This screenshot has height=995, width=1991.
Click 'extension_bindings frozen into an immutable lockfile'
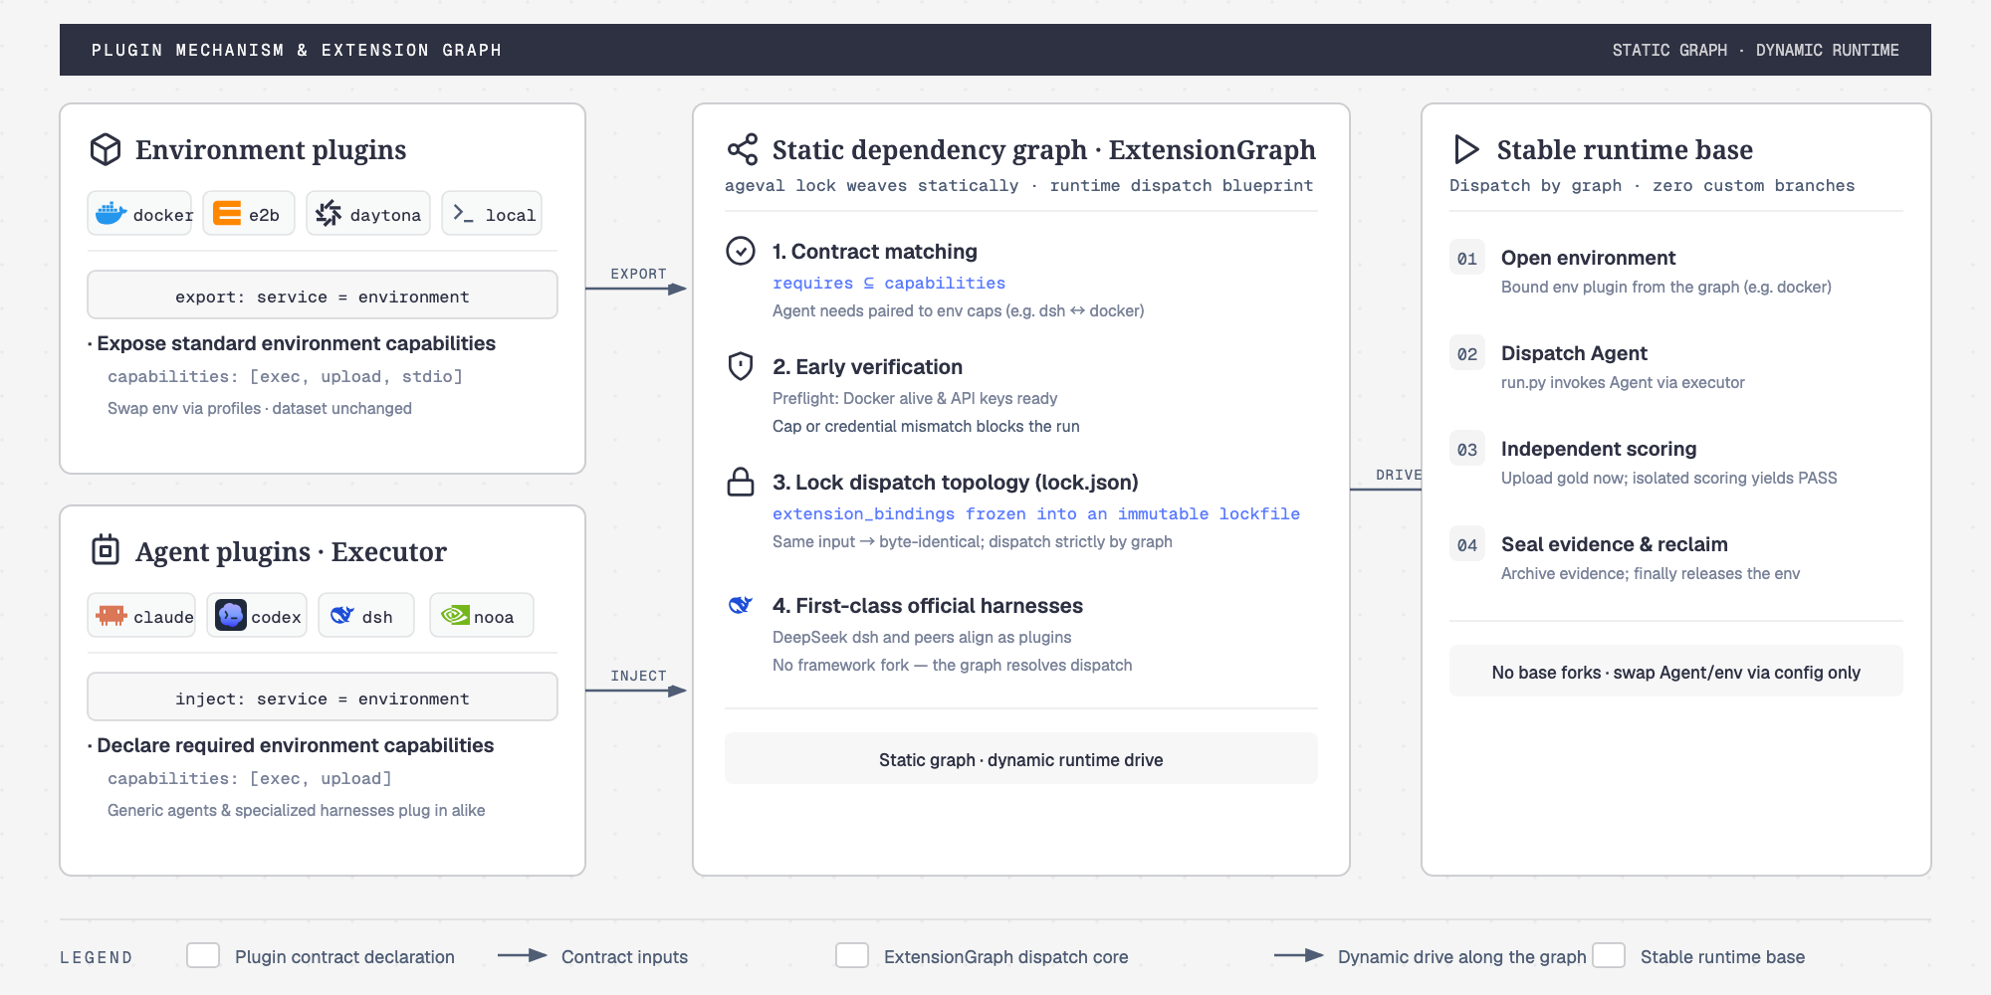1036,513
